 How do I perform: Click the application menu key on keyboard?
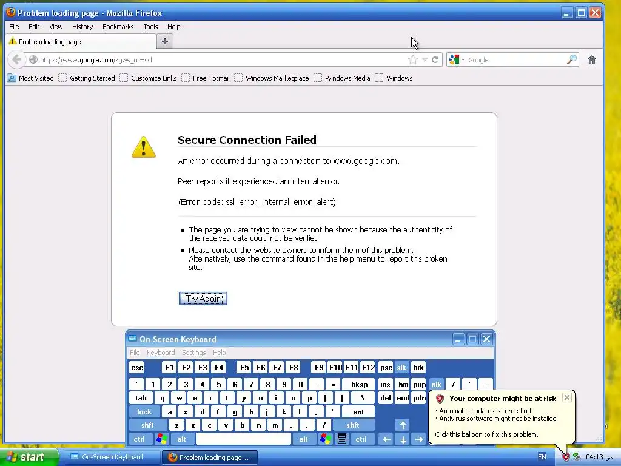point(342,439)
